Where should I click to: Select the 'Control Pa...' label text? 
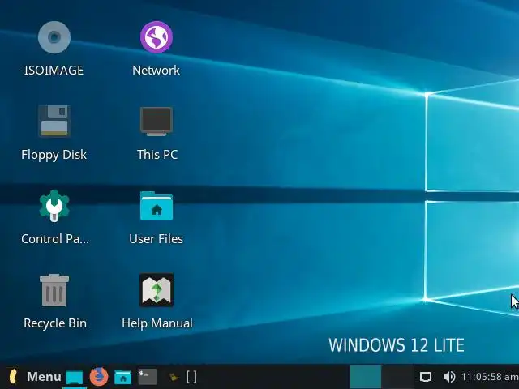click(55, 239)
